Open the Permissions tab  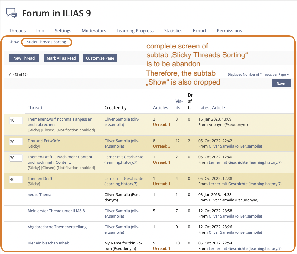pos(229,31)
